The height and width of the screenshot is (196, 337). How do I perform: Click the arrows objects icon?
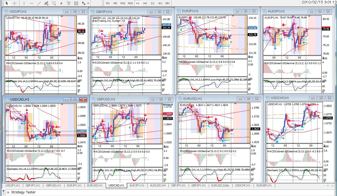click(x=84, y=3)
